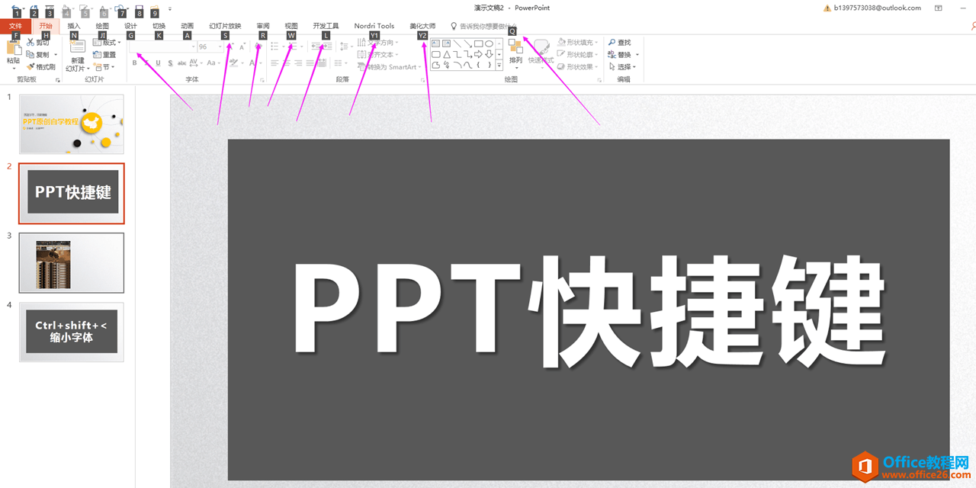The image size is (976, 488).
Task: Click the Copy (复制) button
Action: pos(40,54)
